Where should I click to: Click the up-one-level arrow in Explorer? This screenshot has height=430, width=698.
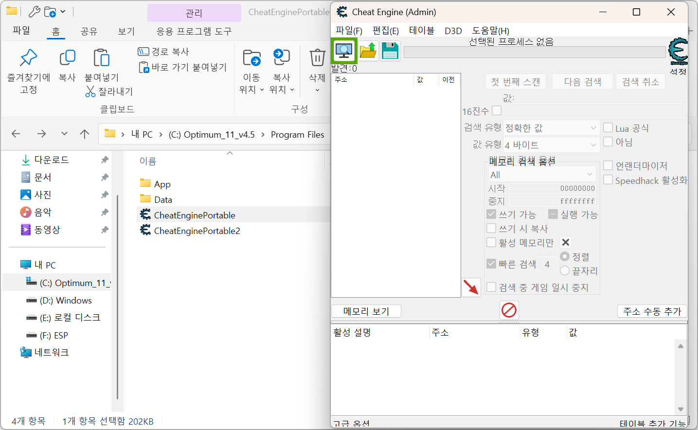[x=85, y=134]
